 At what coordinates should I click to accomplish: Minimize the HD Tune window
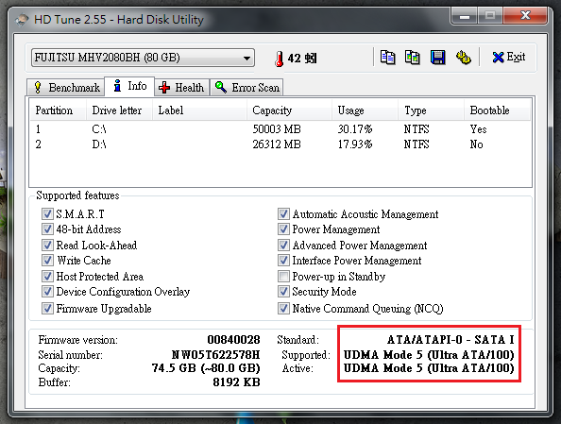coord(465,16)
